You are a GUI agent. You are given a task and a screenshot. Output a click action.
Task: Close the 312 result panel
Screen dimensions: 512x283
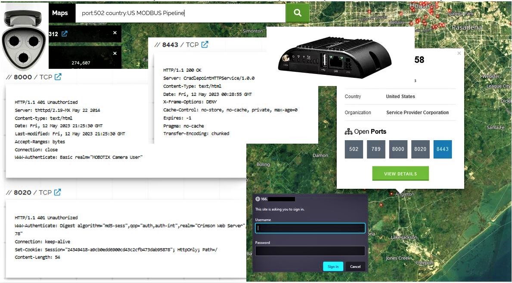115,33
